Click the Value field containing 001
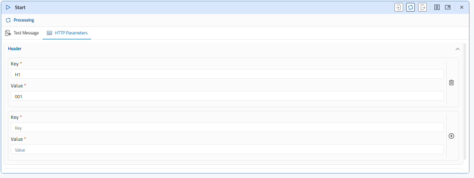 pyautogui.click(x=227, y=96)
